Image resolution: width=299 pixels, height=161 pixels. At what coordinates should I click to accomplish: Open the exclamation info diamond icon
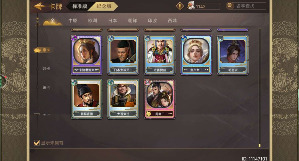[180, 6]
